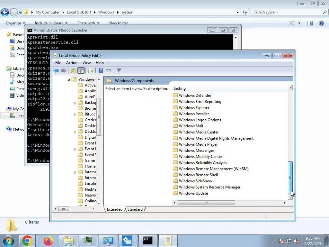Open the Action menu

coord(72,63)
